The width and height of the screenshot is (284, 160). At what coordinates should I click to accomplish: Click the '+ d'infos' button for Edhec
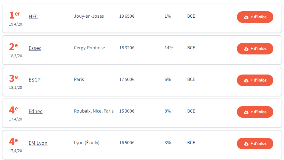[x=255, y=112]
